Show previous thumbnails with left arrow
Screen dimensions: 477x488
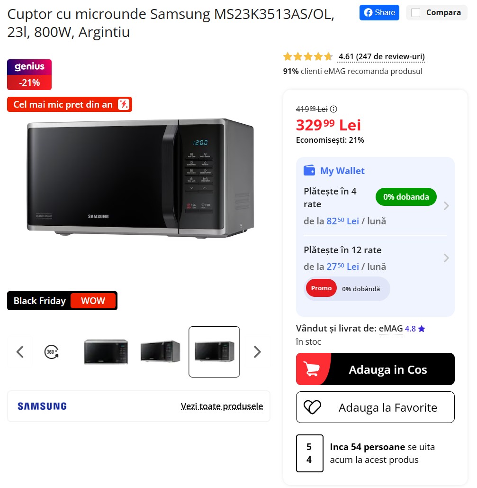click(x=20, y=352)
